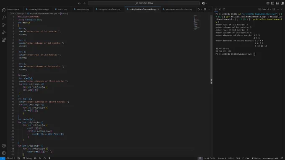Screen dimensions: 285x160
Task: Click the Debug item in status bar
Action: coord(27,158)
